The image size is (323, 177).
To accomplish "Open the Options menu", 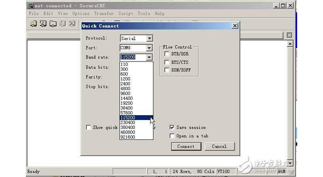I will [x=81, y=13].
